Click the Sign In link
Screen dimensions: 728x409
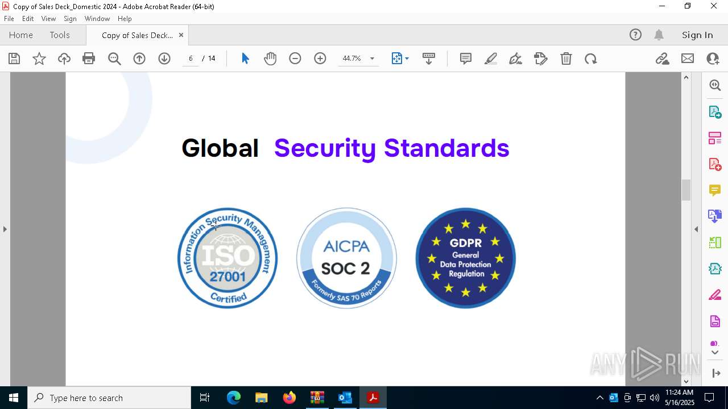click(x=697, y=35)
